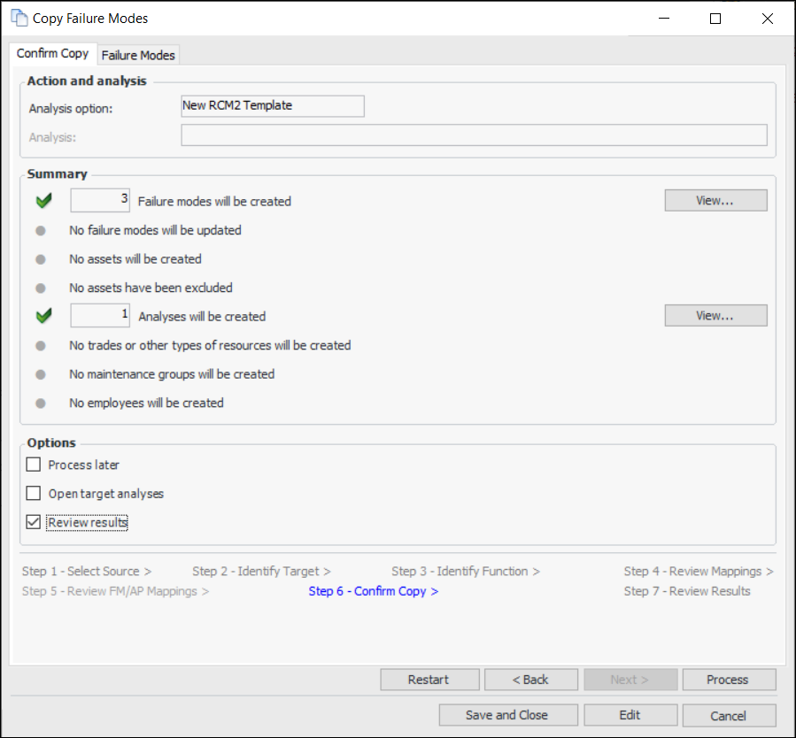Image resolution: width=796 pixels, height=738 pixels.
Task: Click the disabled Next > button
Action: point(630,680)
